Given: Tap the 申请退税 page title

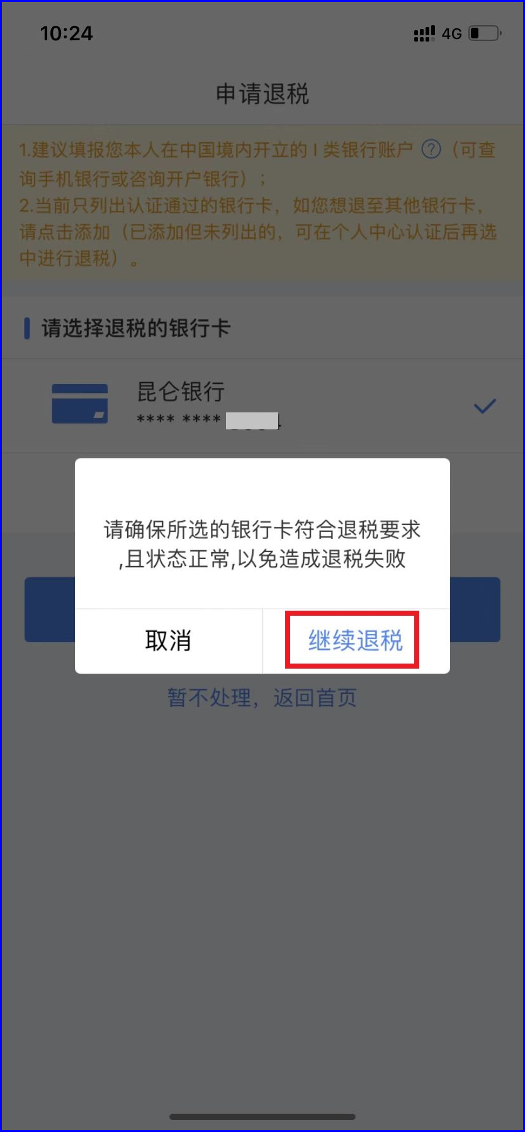Looking at the screenshot, I should coord(262,94).
